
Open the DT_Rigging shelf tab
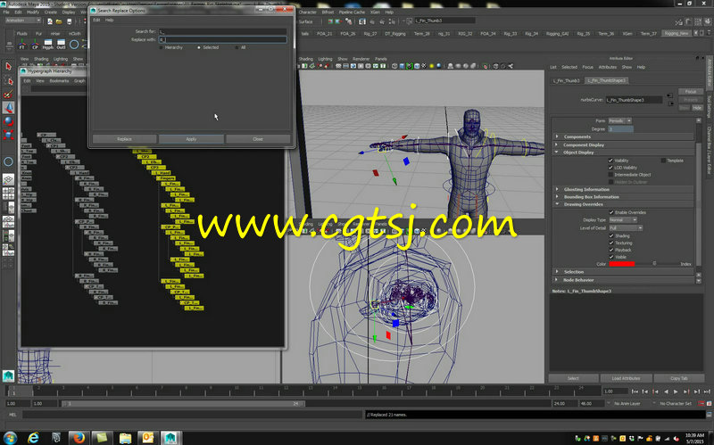click(394, 34)
